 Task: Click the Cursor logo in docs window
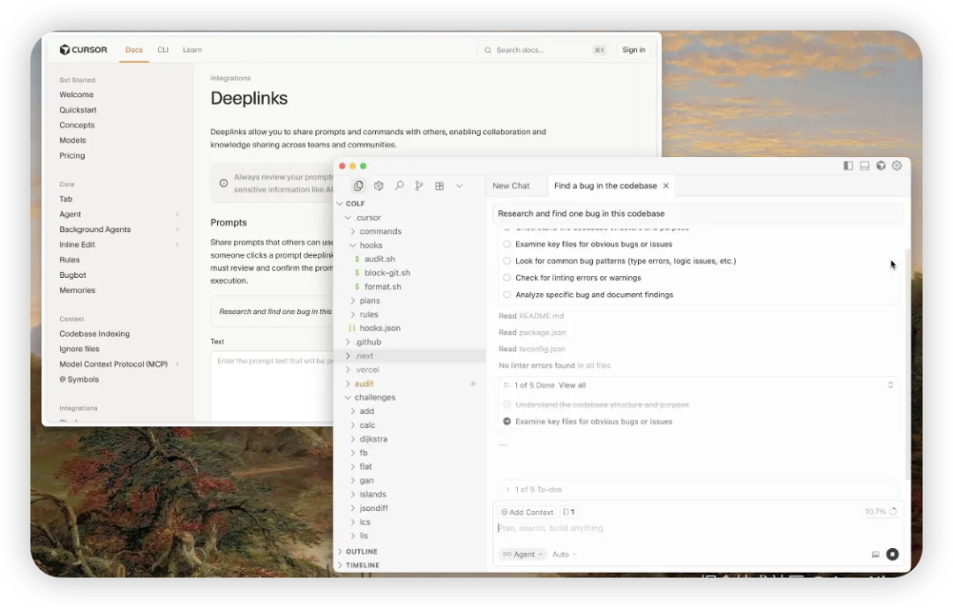pyautogui.click(x=83, y=49)
